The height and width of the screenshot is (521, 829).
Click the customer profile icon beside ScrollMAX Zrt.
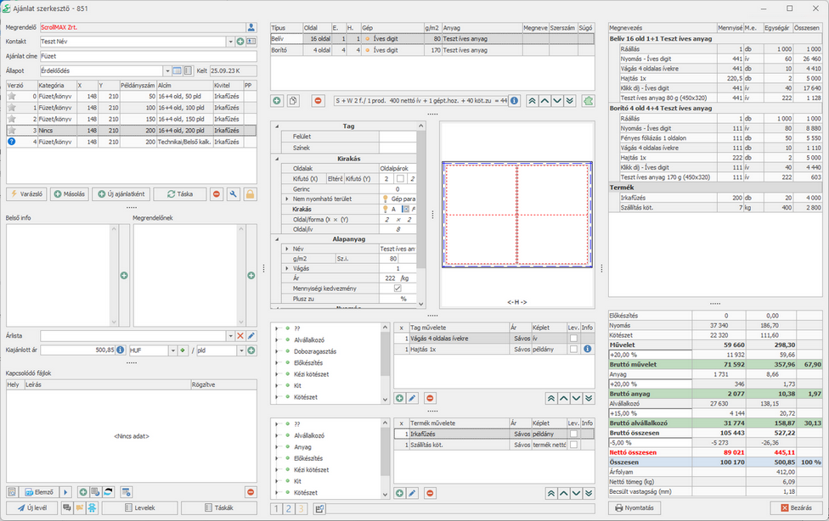tap(251, 27)
